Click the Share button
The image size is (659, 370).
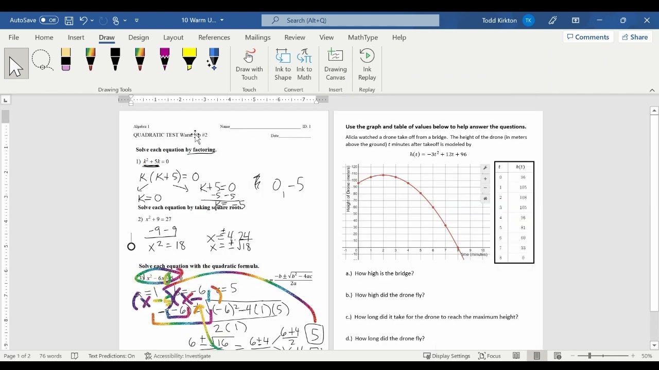pos(635,37)
